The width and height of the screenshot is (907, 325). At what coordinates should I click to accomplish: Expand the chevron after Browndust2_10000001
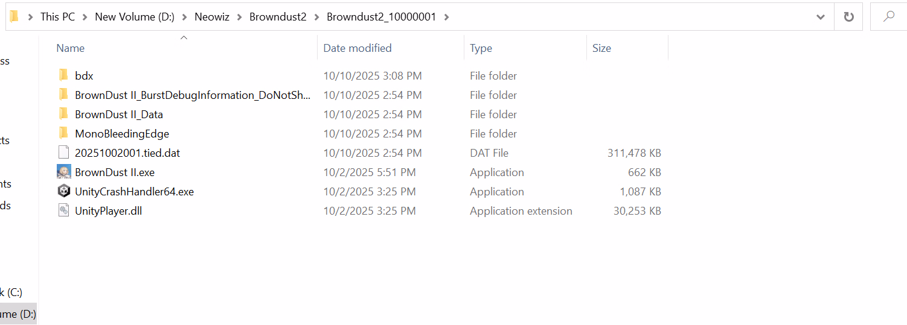447,17
